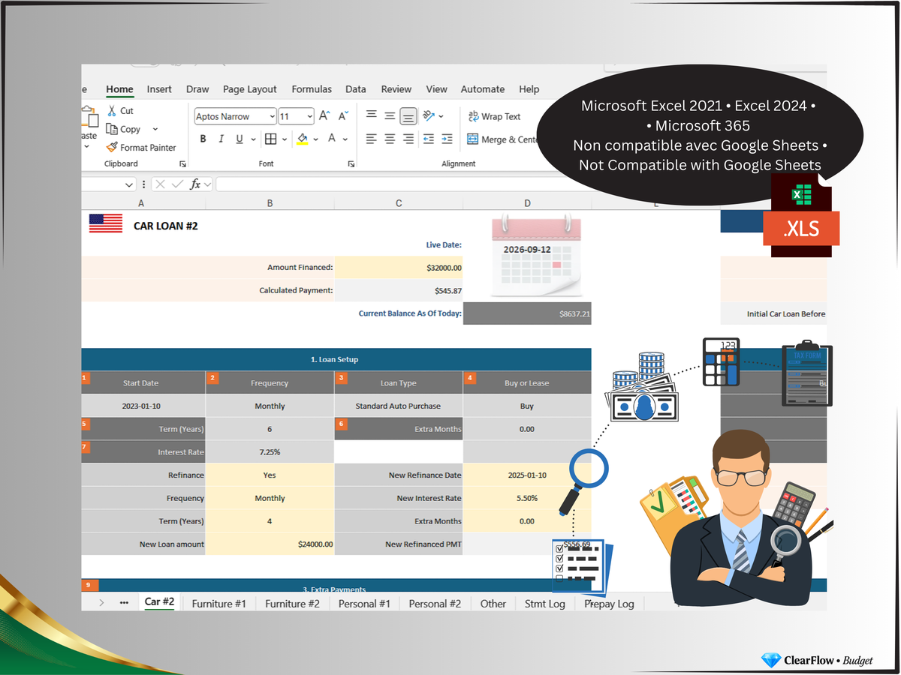Switch to the Stmt Log sheet tab

(x=545, y=603)
